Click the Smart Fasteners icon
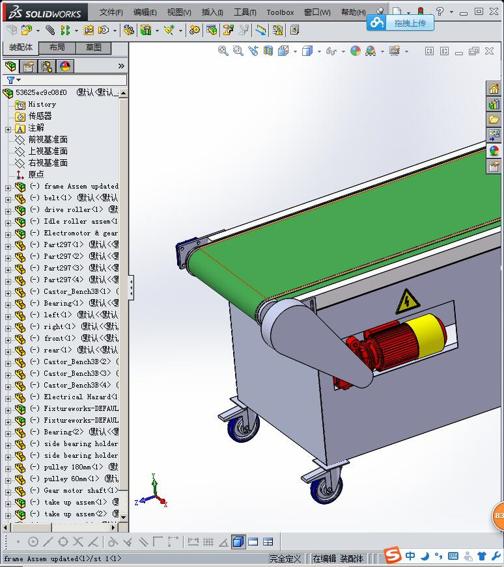 (x=89, y=30)
